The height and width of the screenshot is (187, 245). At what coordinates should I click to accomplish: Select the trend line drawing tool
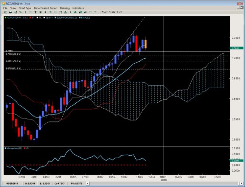[x=20, y=12]
